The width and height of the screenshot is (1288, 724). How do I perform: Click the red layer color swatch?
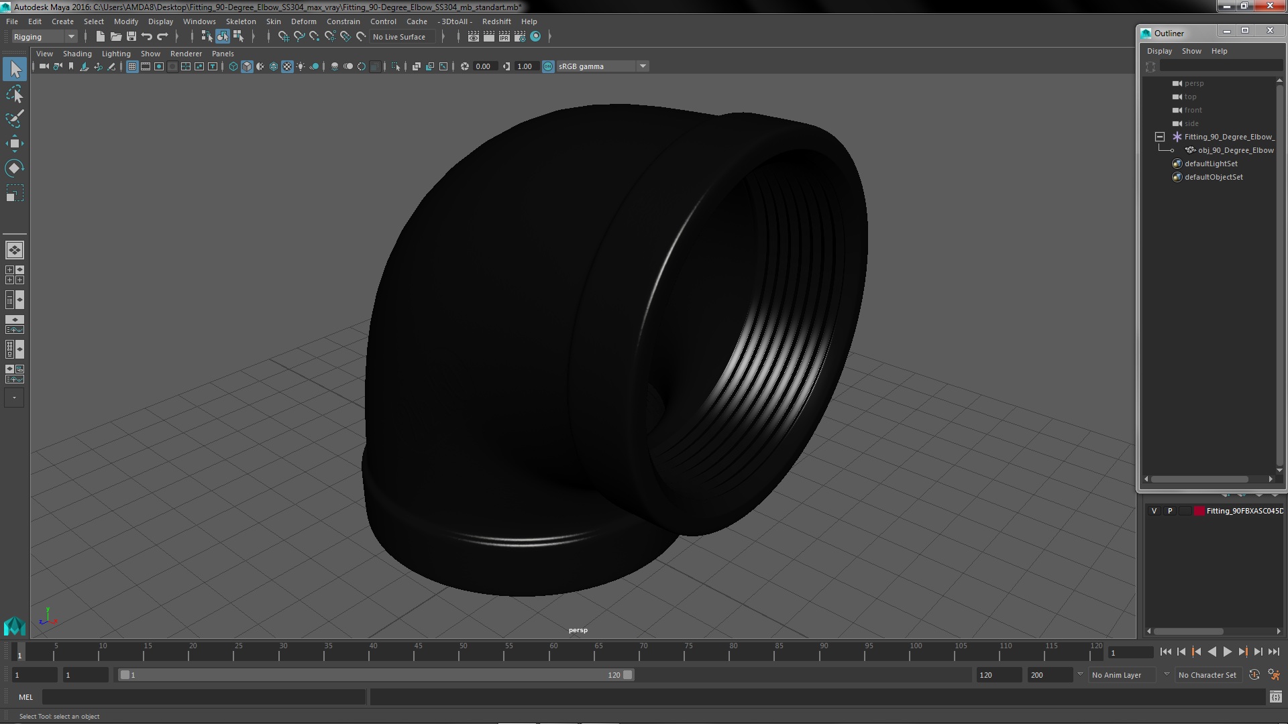tap(1199, 511)
